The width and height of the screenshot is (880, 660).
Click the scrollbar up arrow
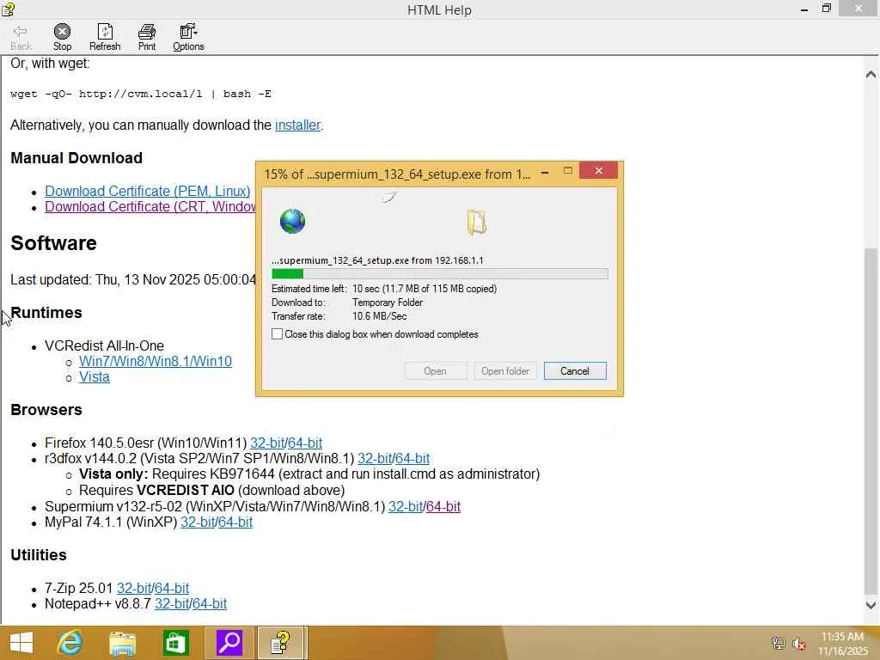pos(871,74)
